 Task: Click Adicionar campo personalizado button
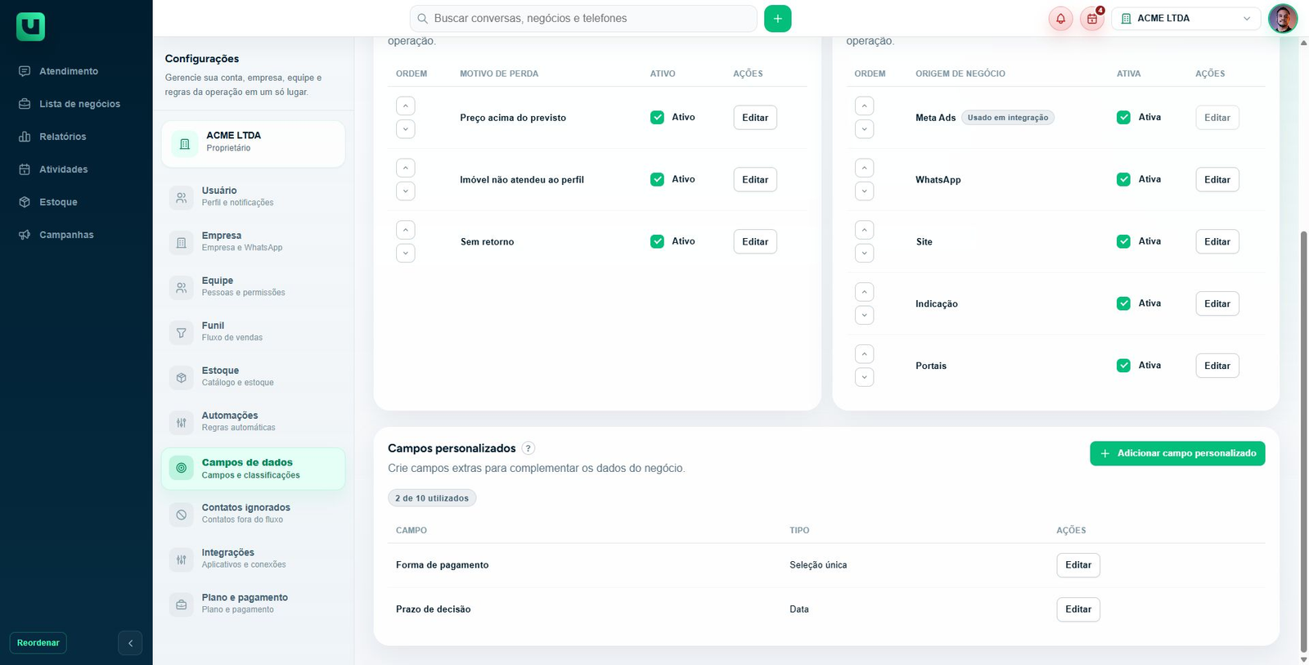(x=1177, y=453)
